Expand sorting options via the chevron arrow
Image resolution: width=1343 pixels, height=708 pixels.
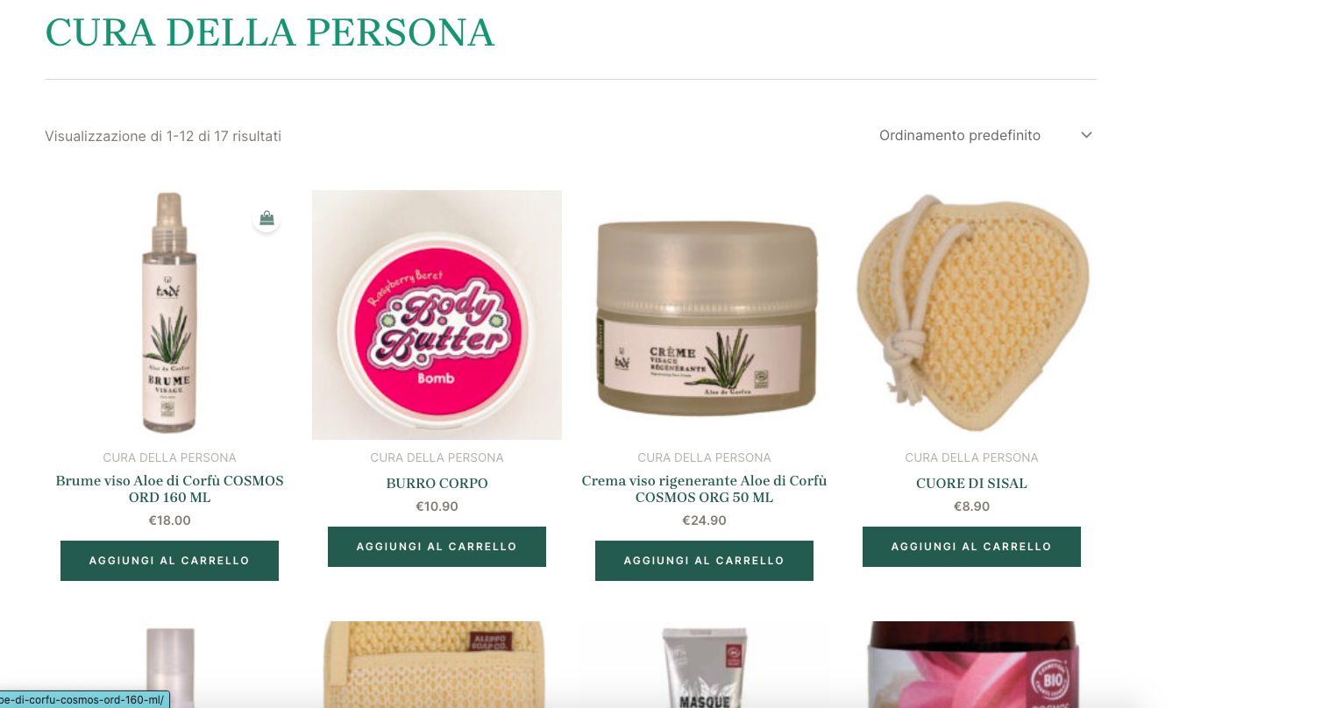[1086, 135]
